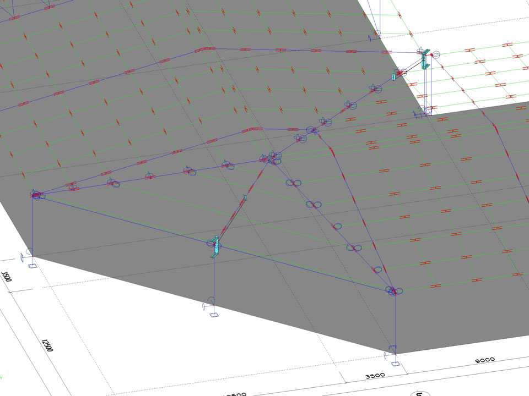Viewport: 529px width, 396px height.
Task: Select the cyan channel section atop the middle front column
Action: pyautogui.click(x=216, y=246)
